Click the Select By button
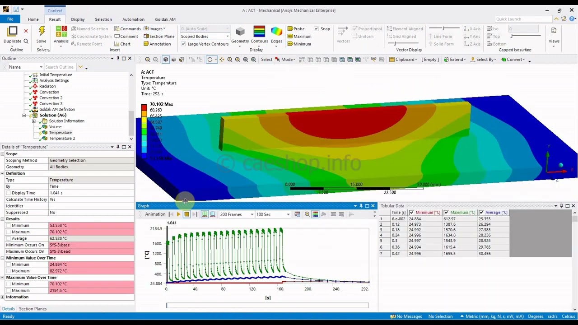The image size is (578, 325). click(x=484, y=60)
